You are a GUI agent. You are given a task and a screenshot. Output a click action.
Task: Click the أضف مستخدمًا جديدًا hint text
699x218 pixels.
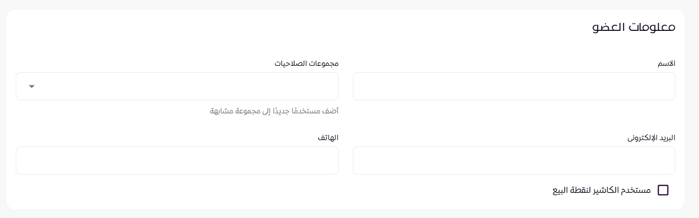point(274,111)
